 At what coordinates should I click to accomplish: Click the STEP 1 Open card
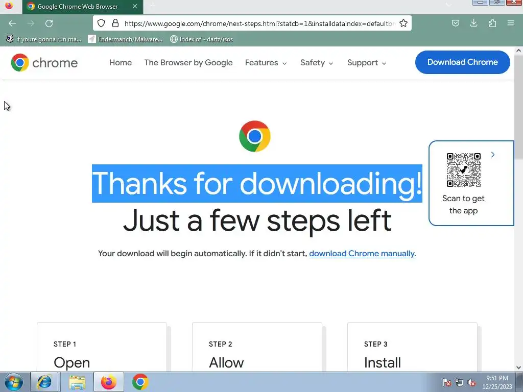coord(102,347)
